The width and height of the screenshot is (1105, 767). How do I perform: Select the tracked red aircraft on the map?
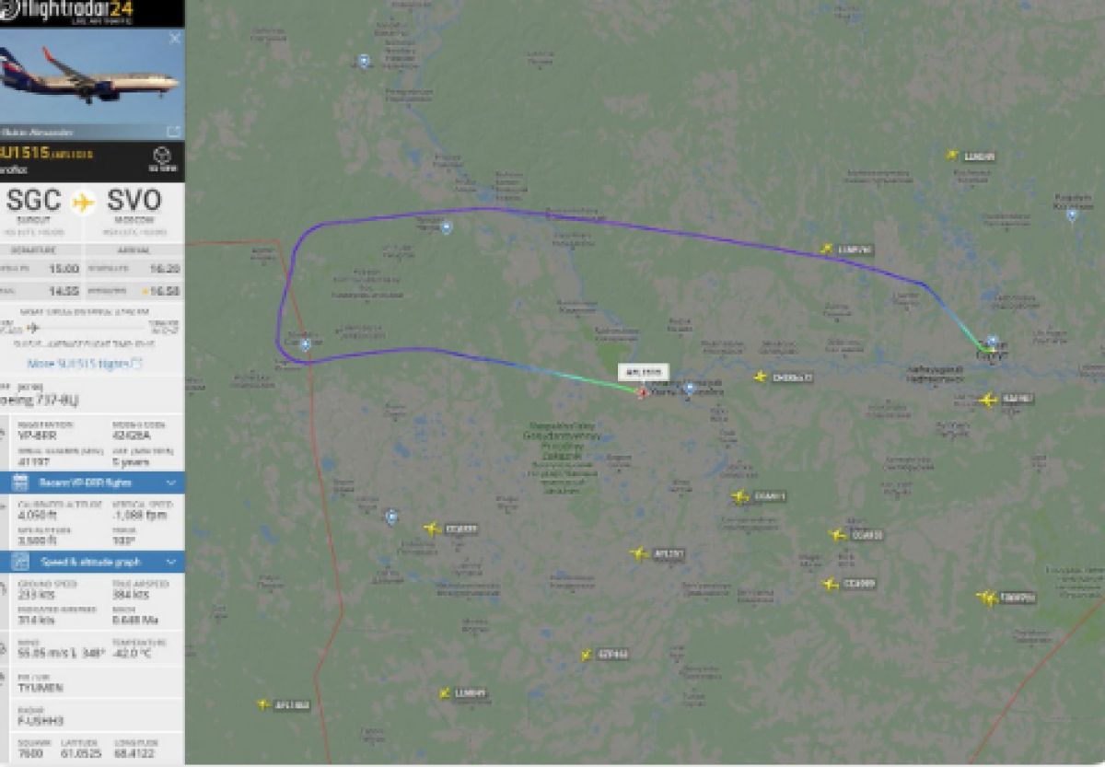tap(642, 392)
